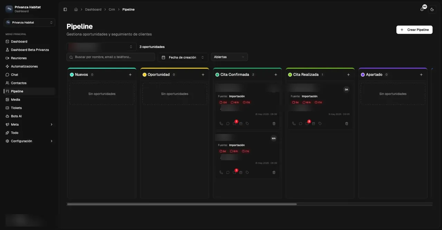Open notes with 3 badge on DA card
The width and height of the screenshot is (442, 230).
click(308, 123)
